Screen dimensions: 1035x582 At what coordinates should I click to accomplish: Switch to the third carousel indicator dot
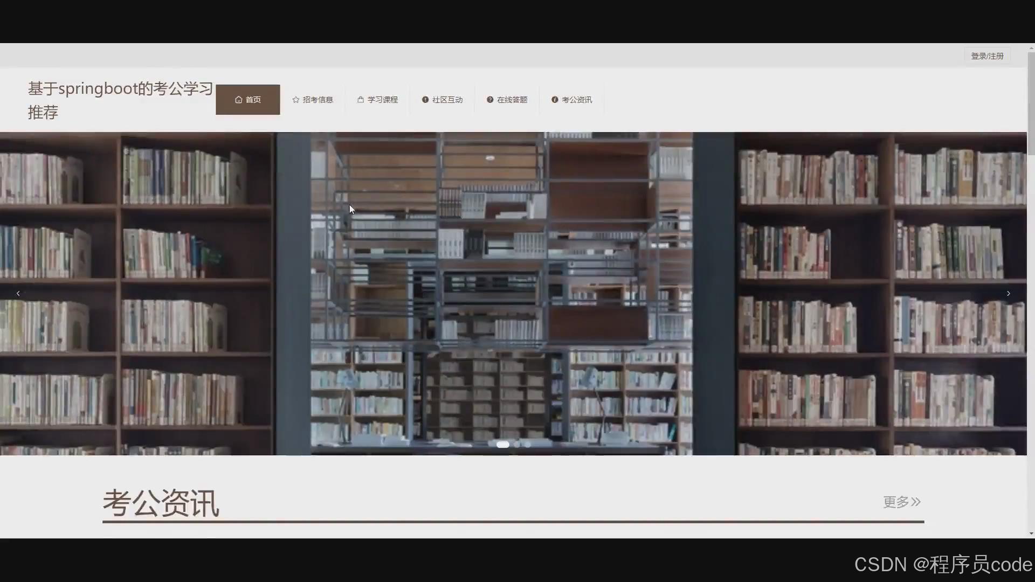coord(528,445)
